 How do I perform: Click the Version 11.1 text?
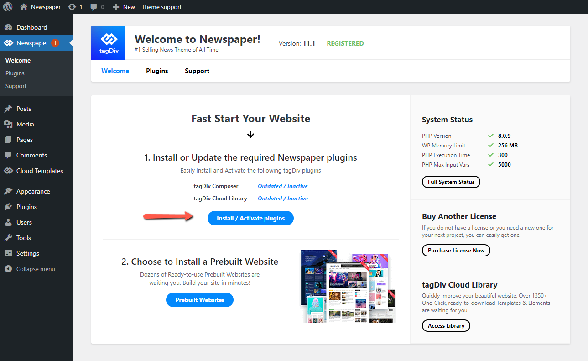[x=297, y=43]
